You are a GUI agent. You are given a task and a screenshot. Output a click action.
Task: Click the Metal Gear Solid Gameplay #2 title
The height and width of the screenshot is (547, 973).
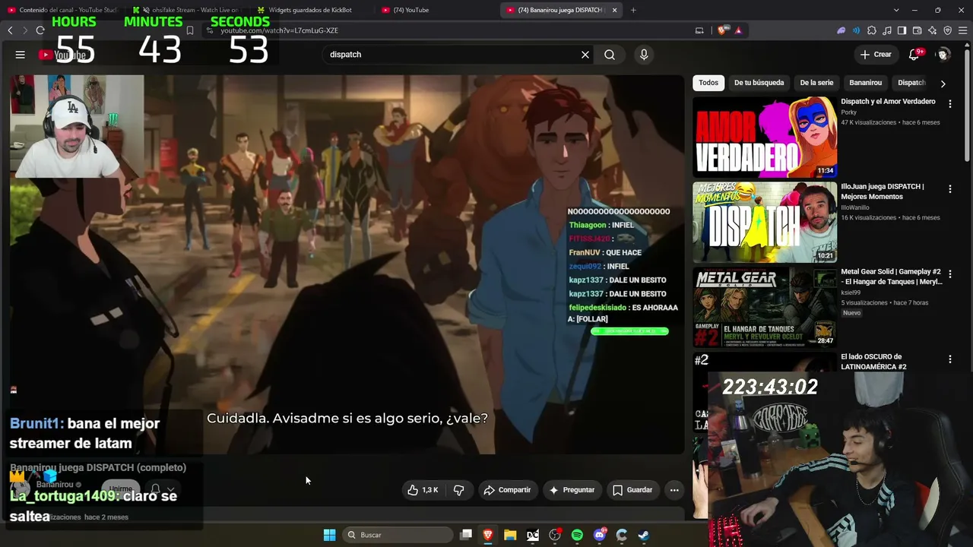point(891,277)
